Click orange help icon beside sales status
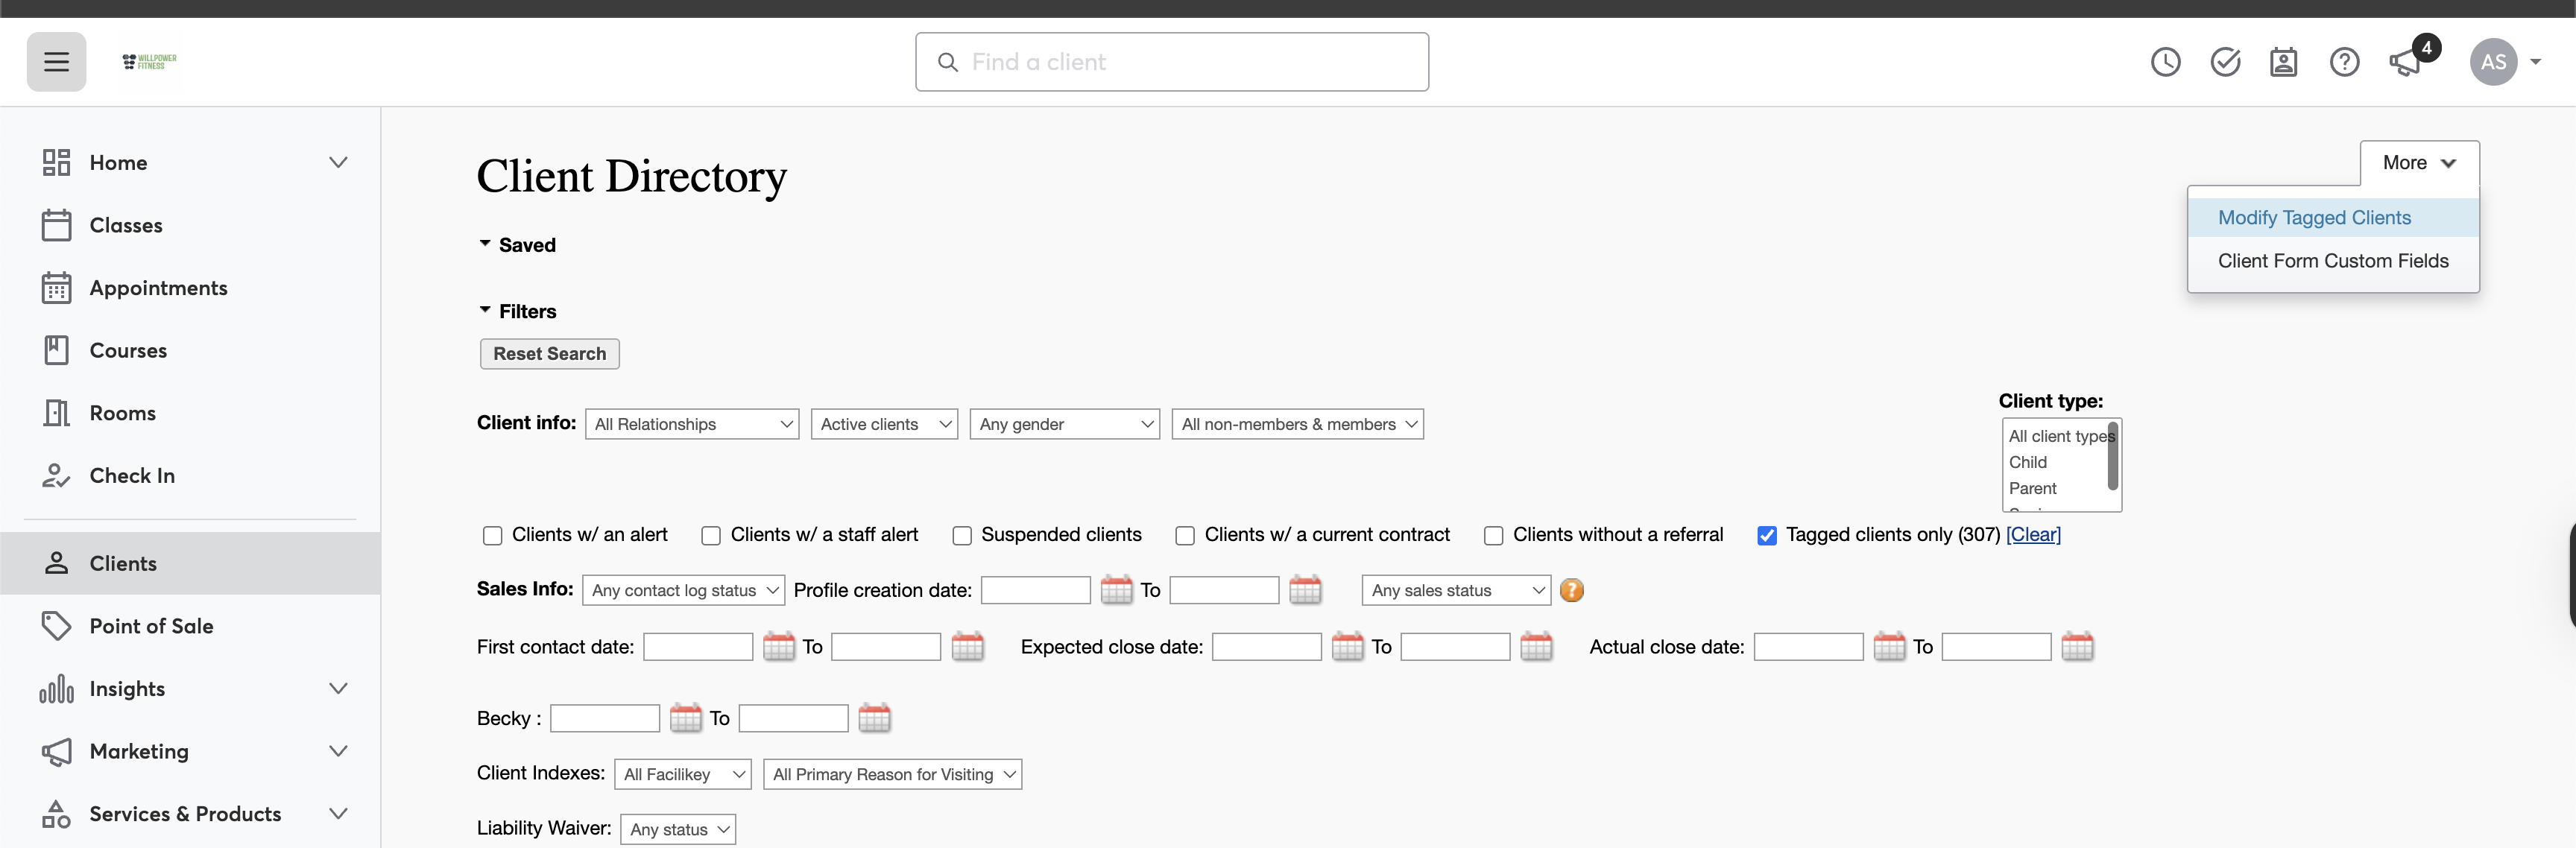Image resolution: width=2576 pixels, height=848 pixels. (x=1572, y=590)
